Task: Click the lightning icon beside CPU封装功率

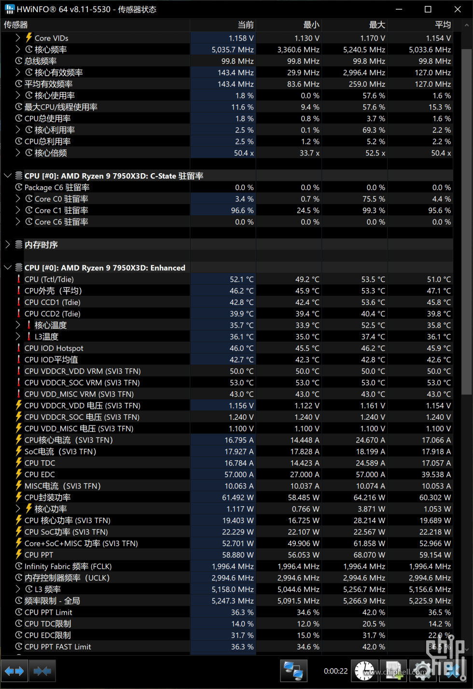Action: [x=19, y=497]
